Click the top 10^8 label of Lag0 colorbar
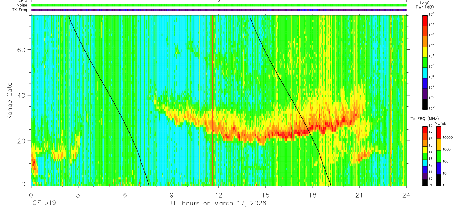This screenshot has width=457, height=211. [432, 14]
